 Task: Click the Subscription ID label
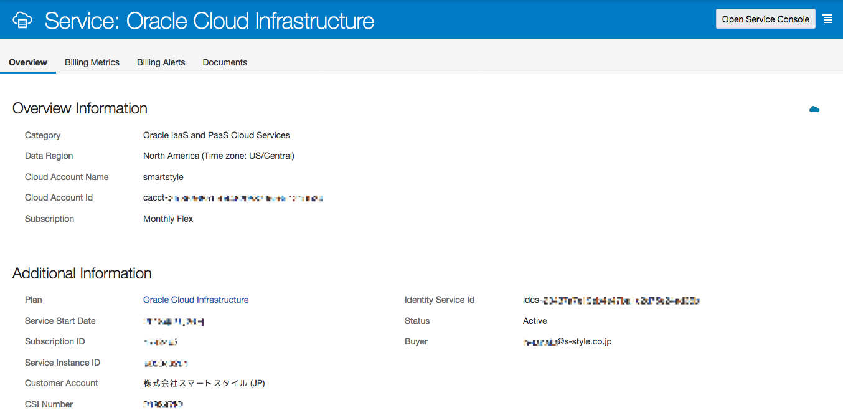coord(55,341)
